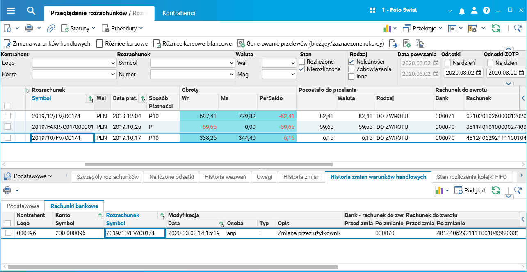The height and width of the screenshot is (272, 527).
Task: Click the paperclip attachments icon
Action: pyautogui.click(x=51, y=28)
